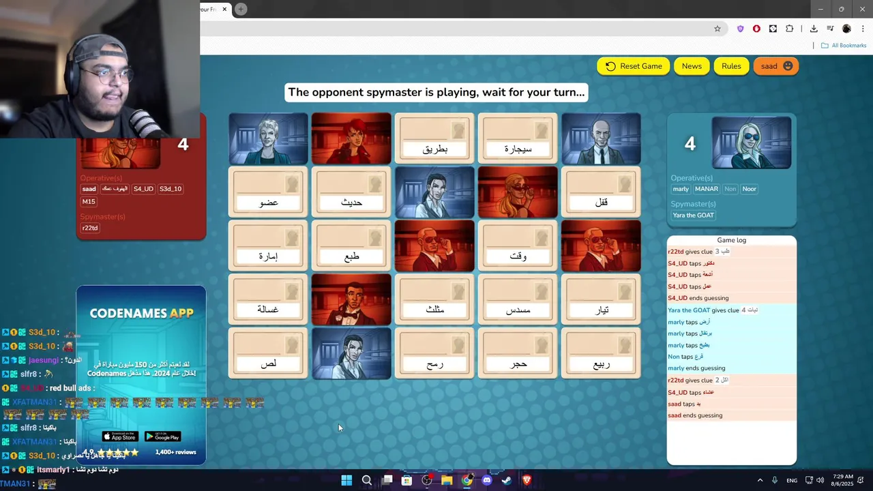
Task: Open the red ad-blocker extension icon
Action: pyautogui.click(x=756, y=29)
